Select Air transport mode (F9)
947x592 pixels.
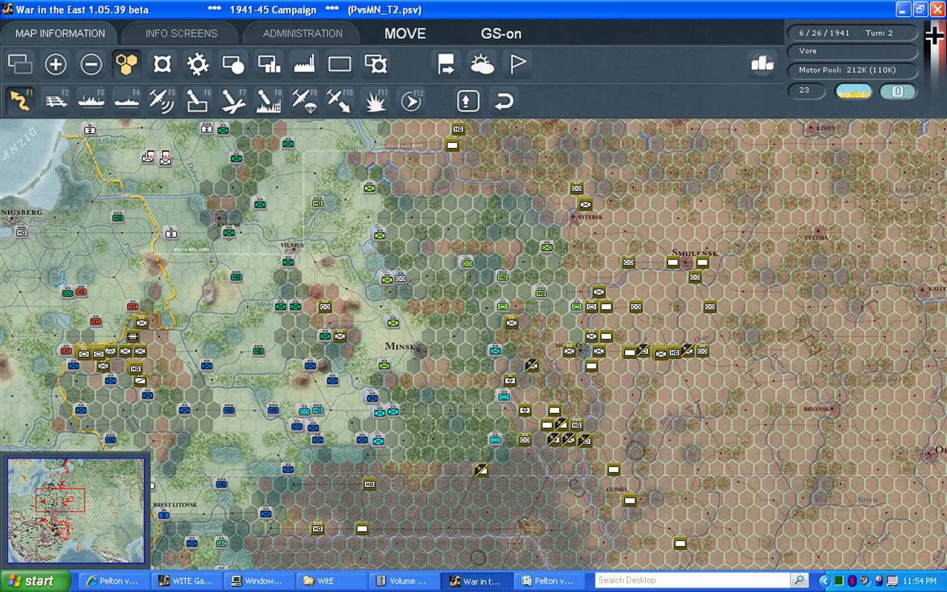pyautogui.click(x=305, y=100)
